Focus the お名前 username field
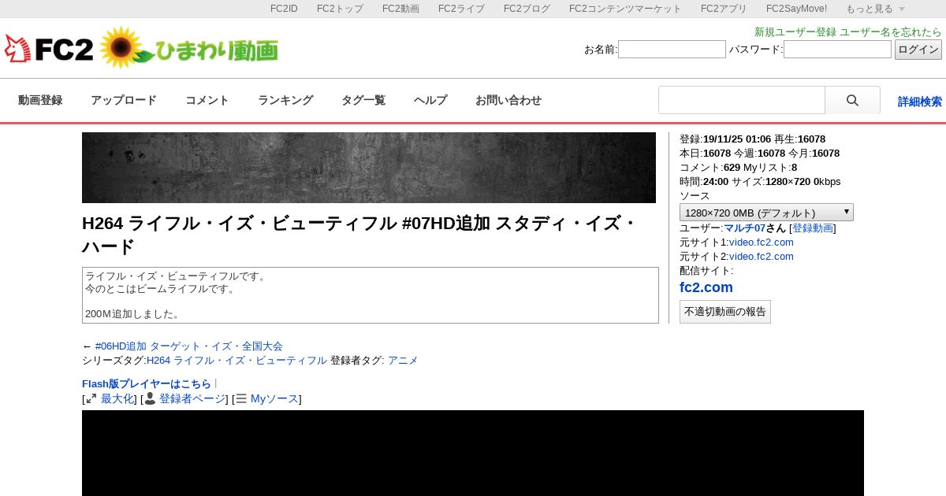The width and height of the screenshot is (946, 496). [x=672, y=50]
